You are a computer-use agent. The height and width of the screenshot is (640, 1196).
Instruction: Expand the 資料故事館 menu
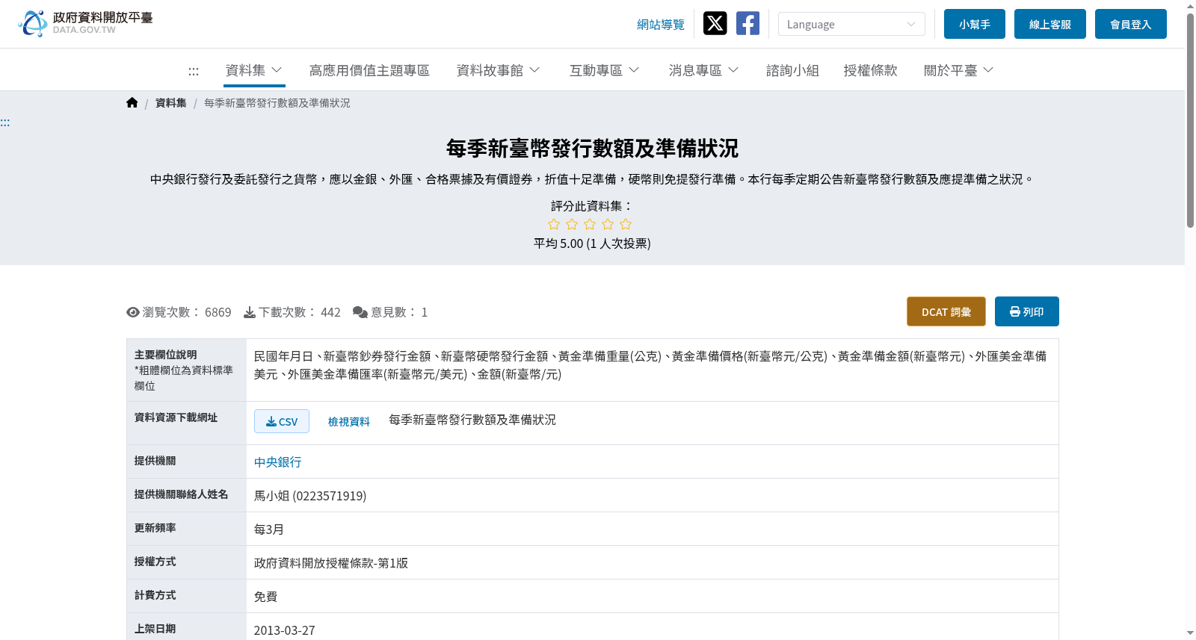pyautogui.click(x=498, y=70)
